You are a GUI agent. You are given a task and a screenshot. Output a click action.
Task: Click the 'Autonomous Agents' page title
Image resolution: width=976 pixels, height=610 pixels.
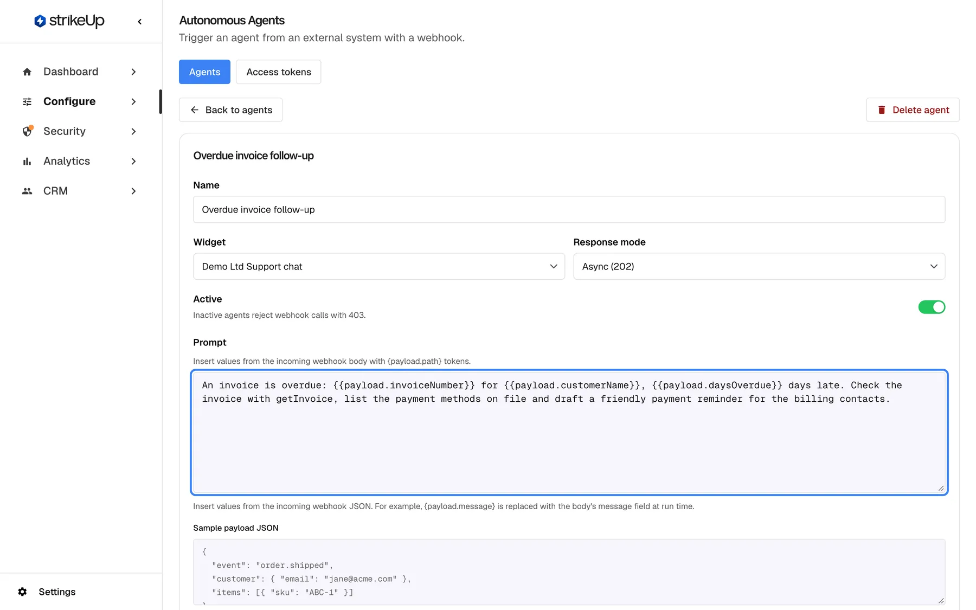tap(232, 20)
